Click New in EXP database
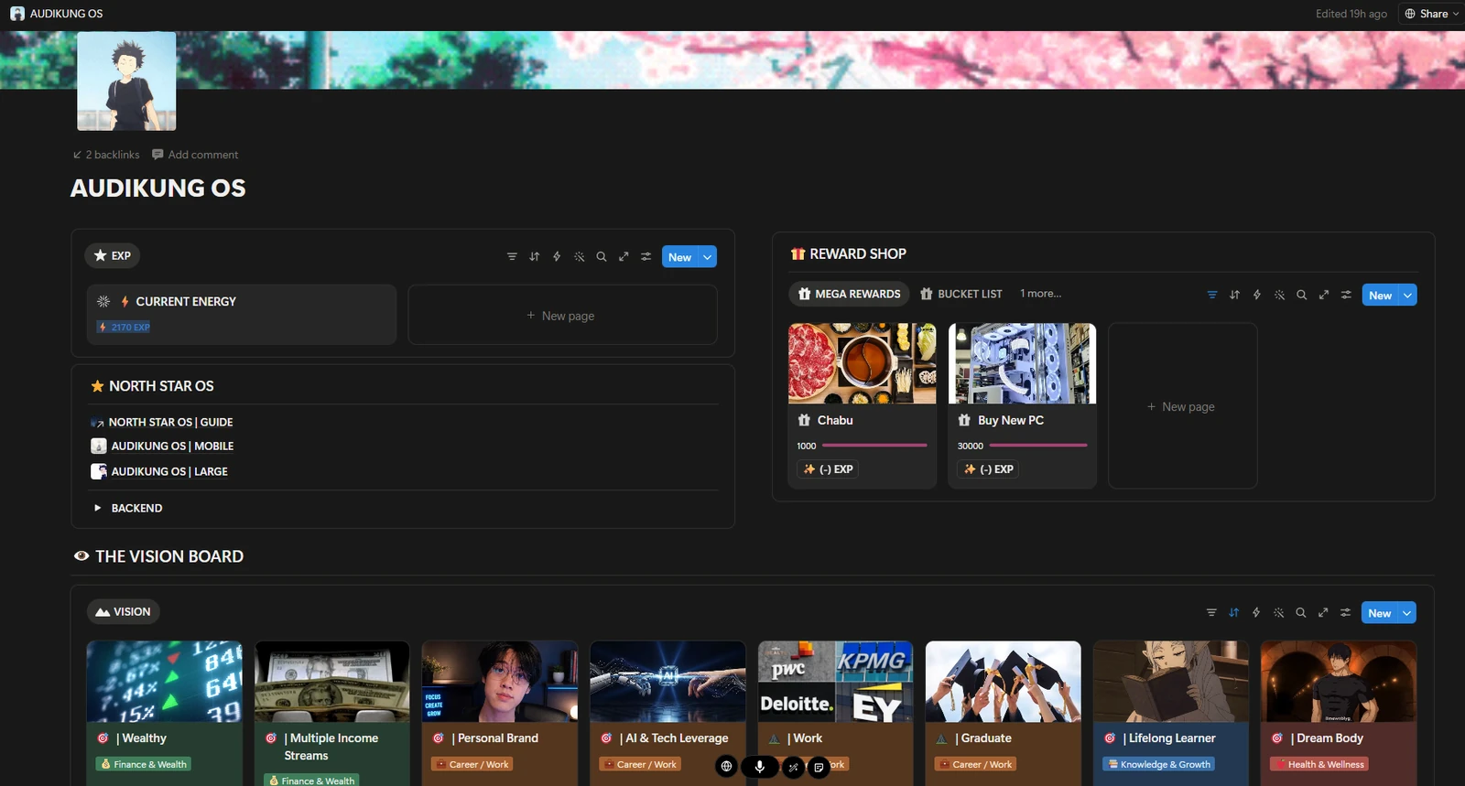Screen dimensions: 1465x786 (679, 257)
